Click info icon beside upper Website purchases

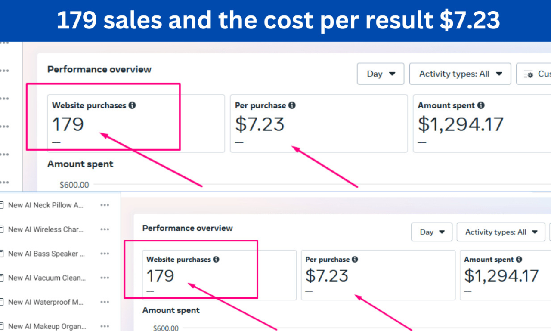click(132, 105)
